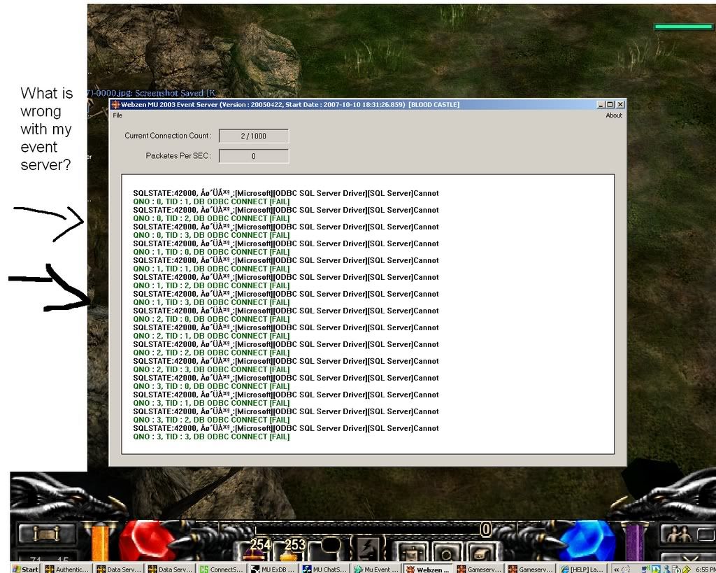Switch to the ConnectS... taskbar window

222,569
